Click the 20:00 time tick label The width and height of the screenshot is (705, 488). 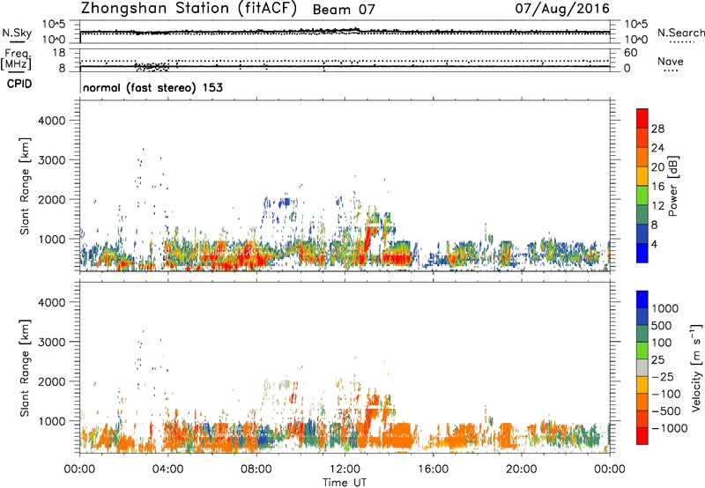coord(522,470)
